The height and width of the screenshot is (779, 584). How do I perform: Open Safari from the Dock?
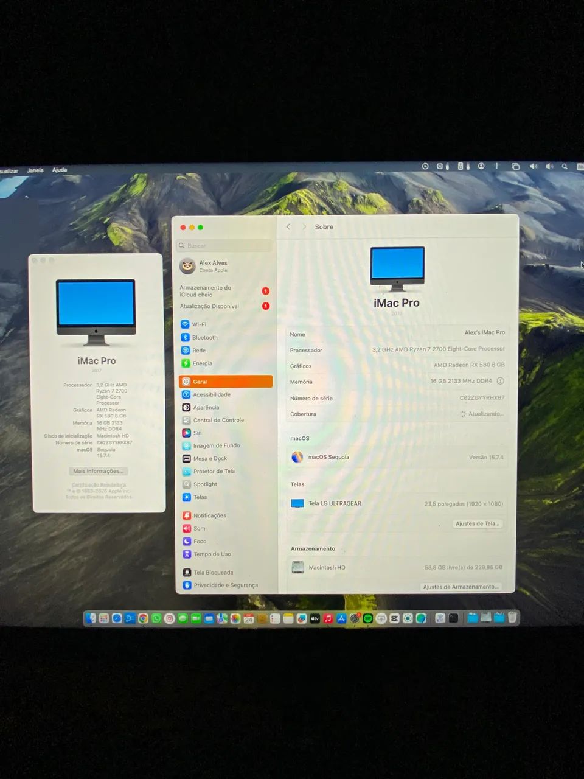click(117, 618)
